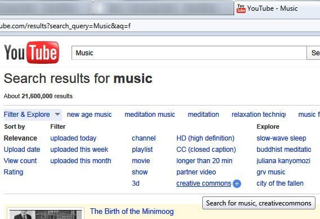Switch to the YouTube - Music tab

pyautogui.click(x=277, y=8)
